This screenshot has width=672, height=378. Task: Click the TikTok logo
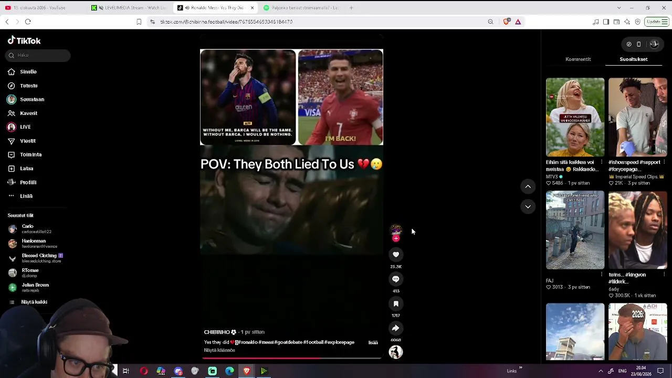[x=24, y=40]
